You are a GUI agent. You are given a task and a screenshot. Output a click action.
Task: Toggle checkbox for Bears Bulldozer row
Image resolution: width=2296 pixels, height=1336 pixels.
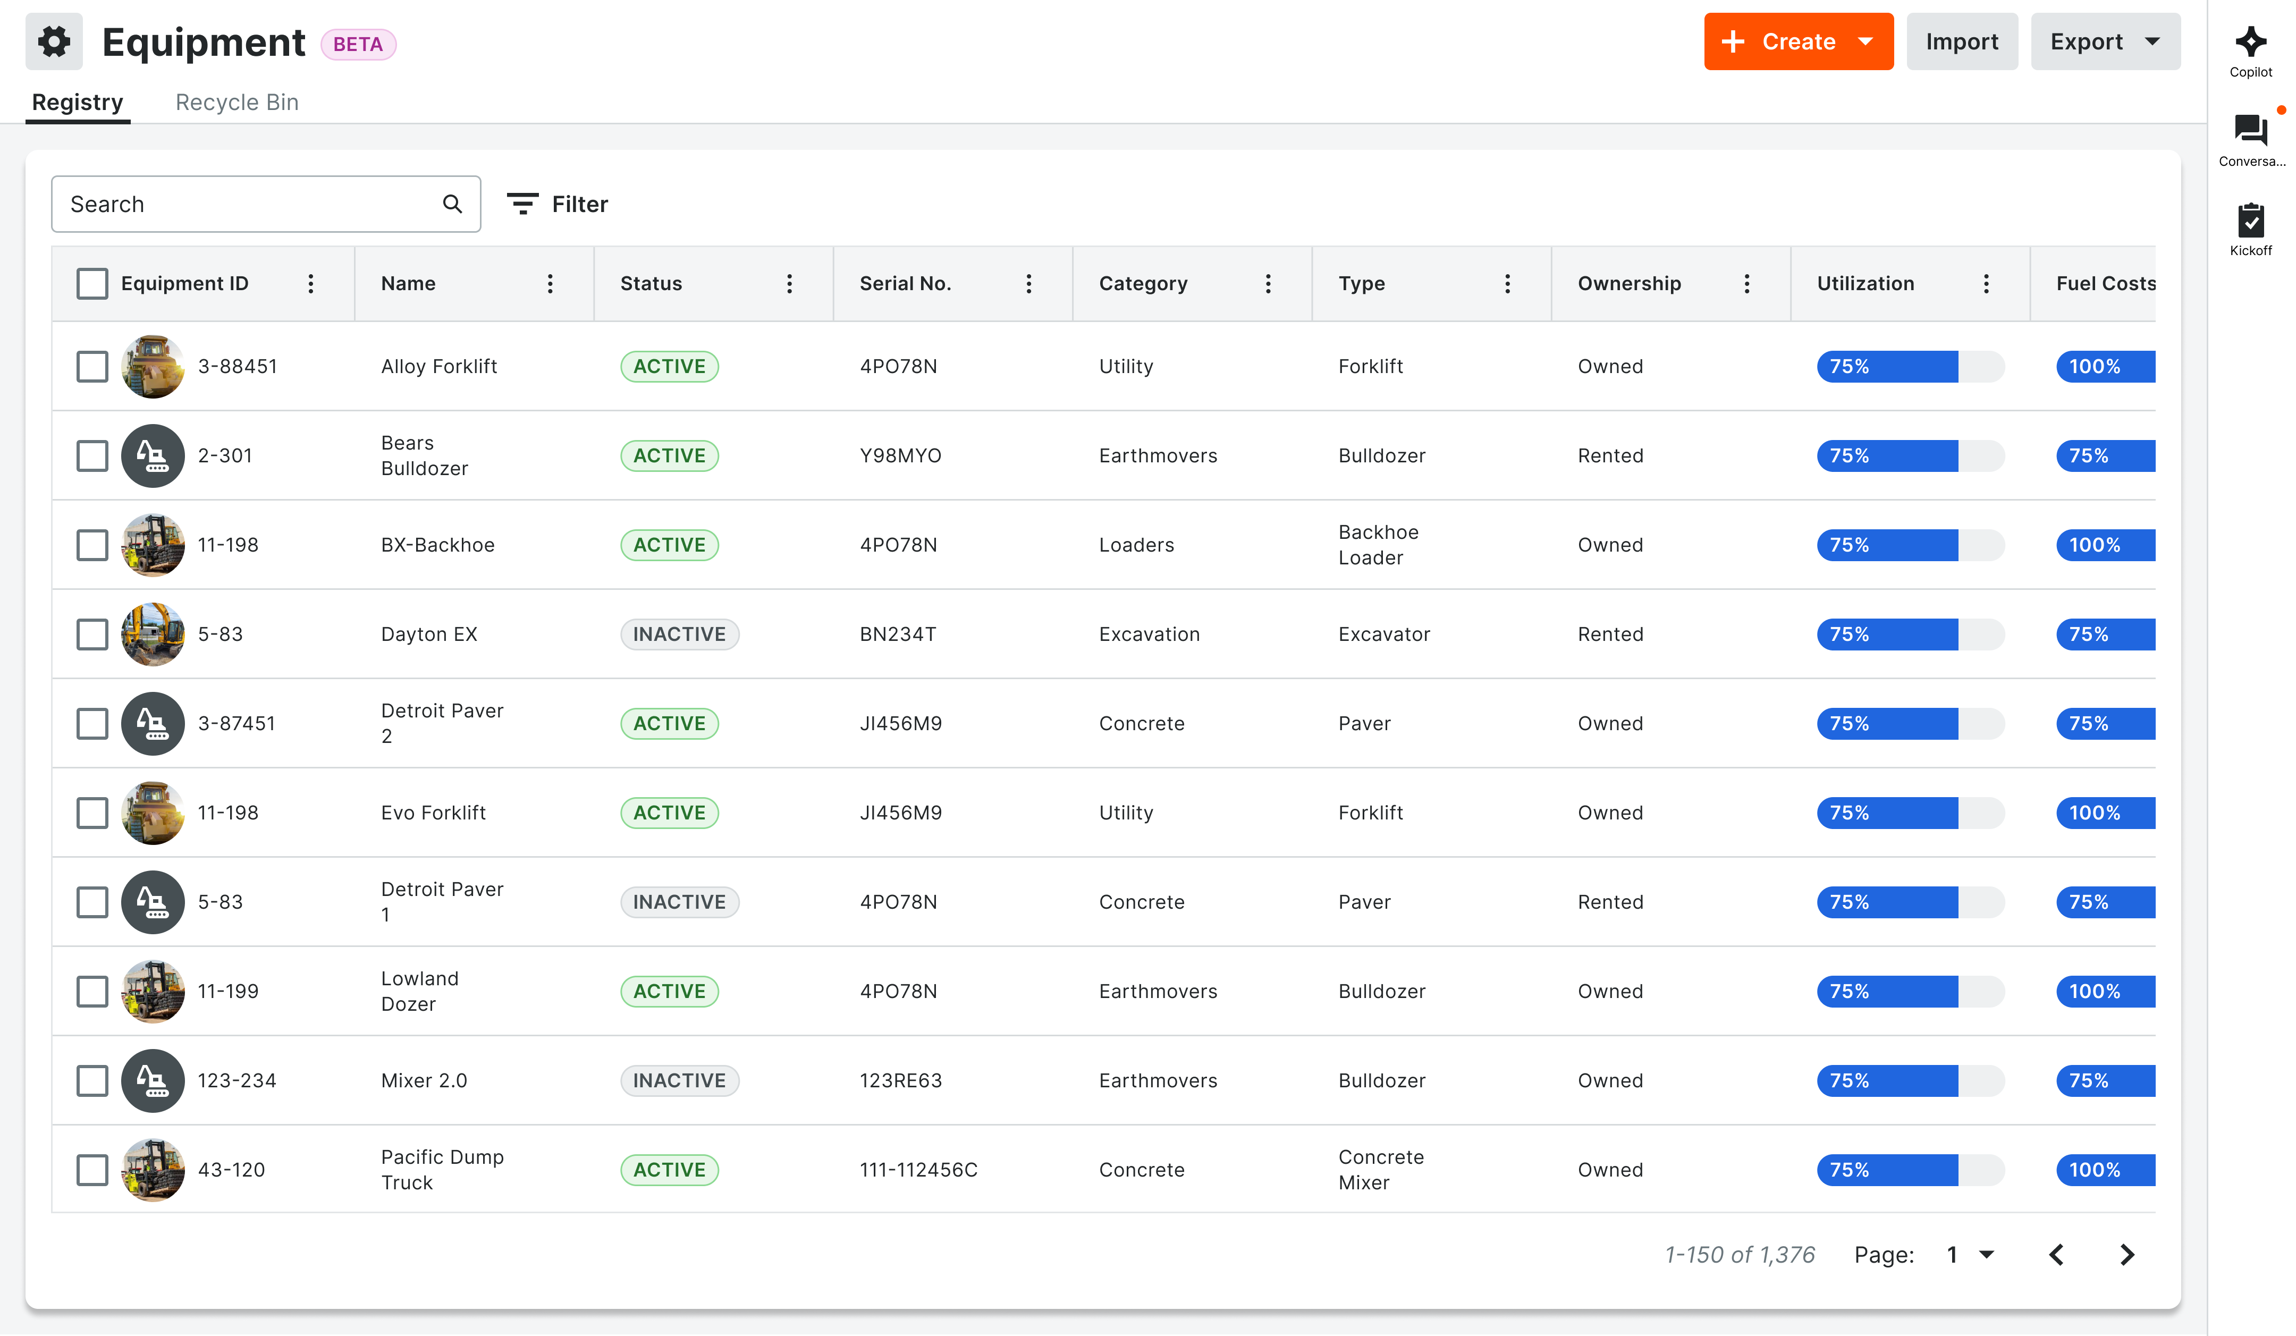pyautogui.click(x=91, y=455)
